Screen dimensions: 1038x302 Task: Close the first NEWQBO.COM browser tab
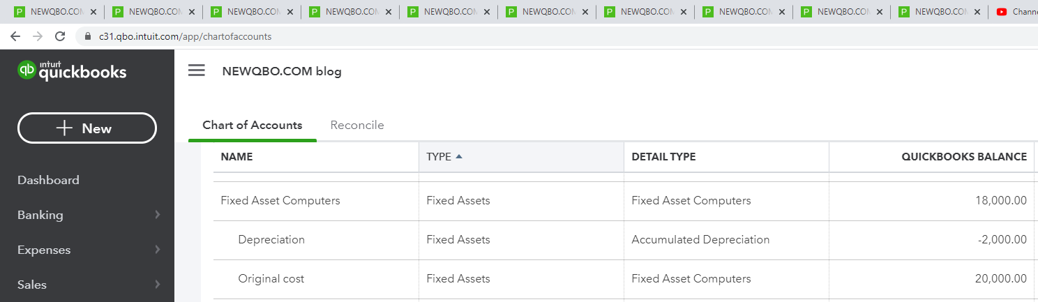click(93, 12)
